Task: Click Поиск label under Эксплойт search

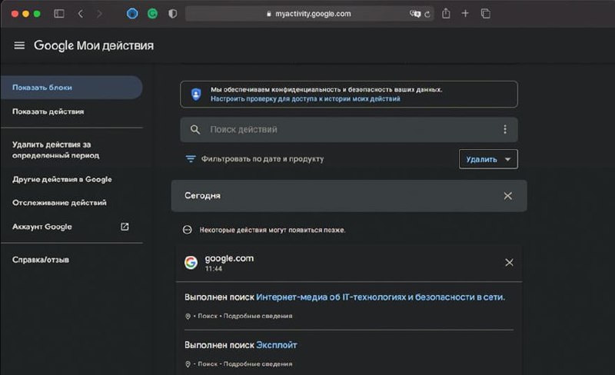Action: pyautogui.click(x=208, y=364)
